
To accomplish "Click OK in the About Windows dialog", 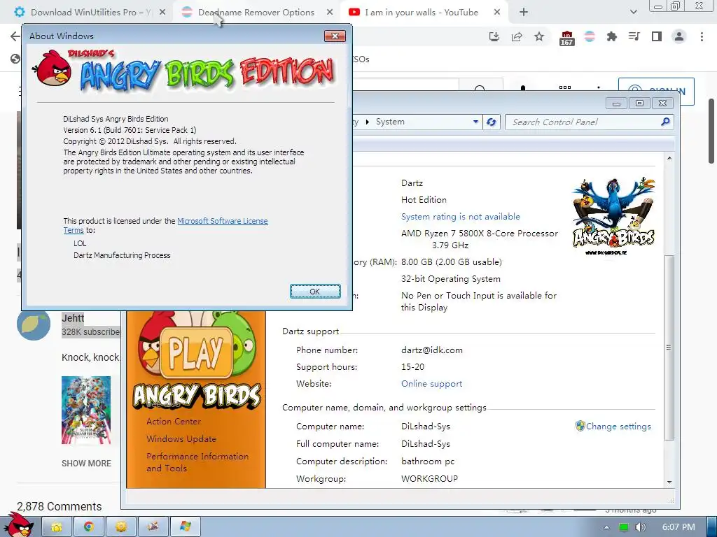I will [315, 292].
